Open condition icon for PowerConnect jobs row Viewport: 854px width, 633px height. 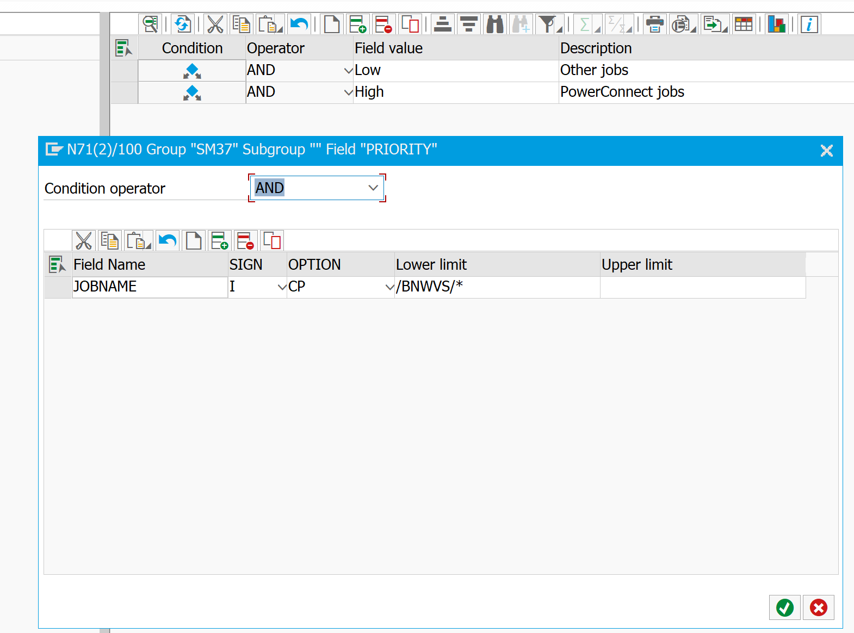pos(192,92)
